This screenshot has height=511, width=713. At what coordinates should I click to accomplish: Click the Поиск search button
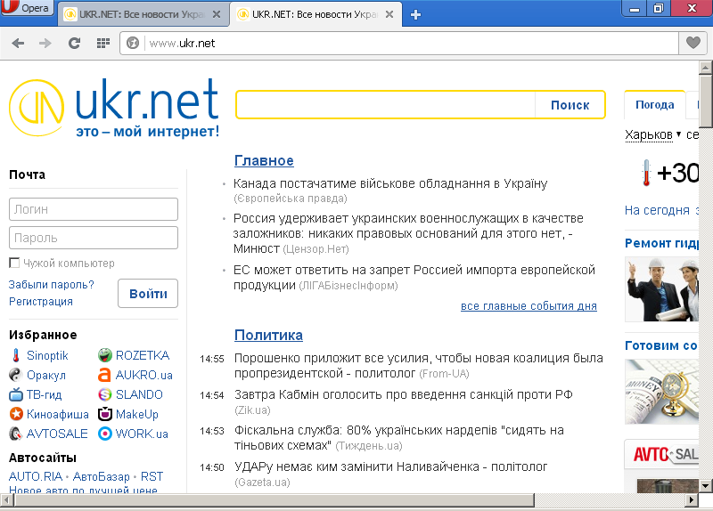(570, 105)
